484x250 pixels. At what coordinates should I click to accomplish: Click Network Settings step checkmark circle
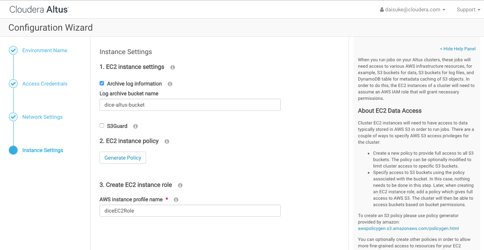(x=13, y=117)
